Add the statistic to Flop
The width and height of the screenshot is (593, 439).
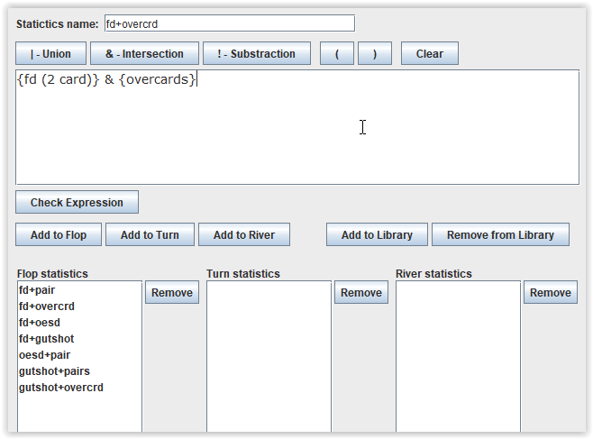[59, 235]
